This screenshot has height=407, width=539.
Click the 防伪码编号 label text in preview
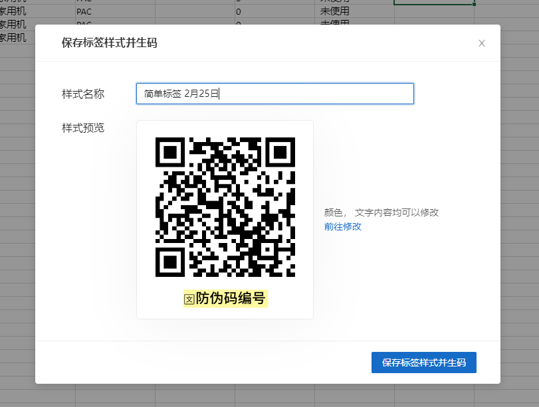point(231,298)
